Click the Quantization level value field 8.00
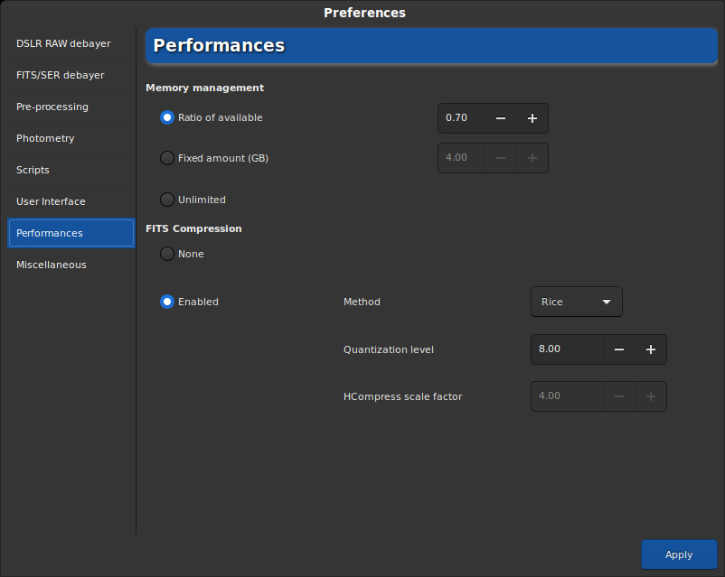This screenshot has height=577, width=725. (x=566, y=349)
